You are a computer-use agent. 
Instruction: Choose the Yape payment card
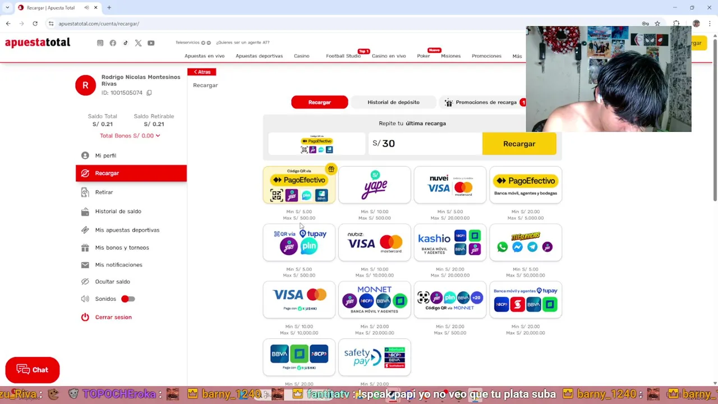(x=375, y=185)
